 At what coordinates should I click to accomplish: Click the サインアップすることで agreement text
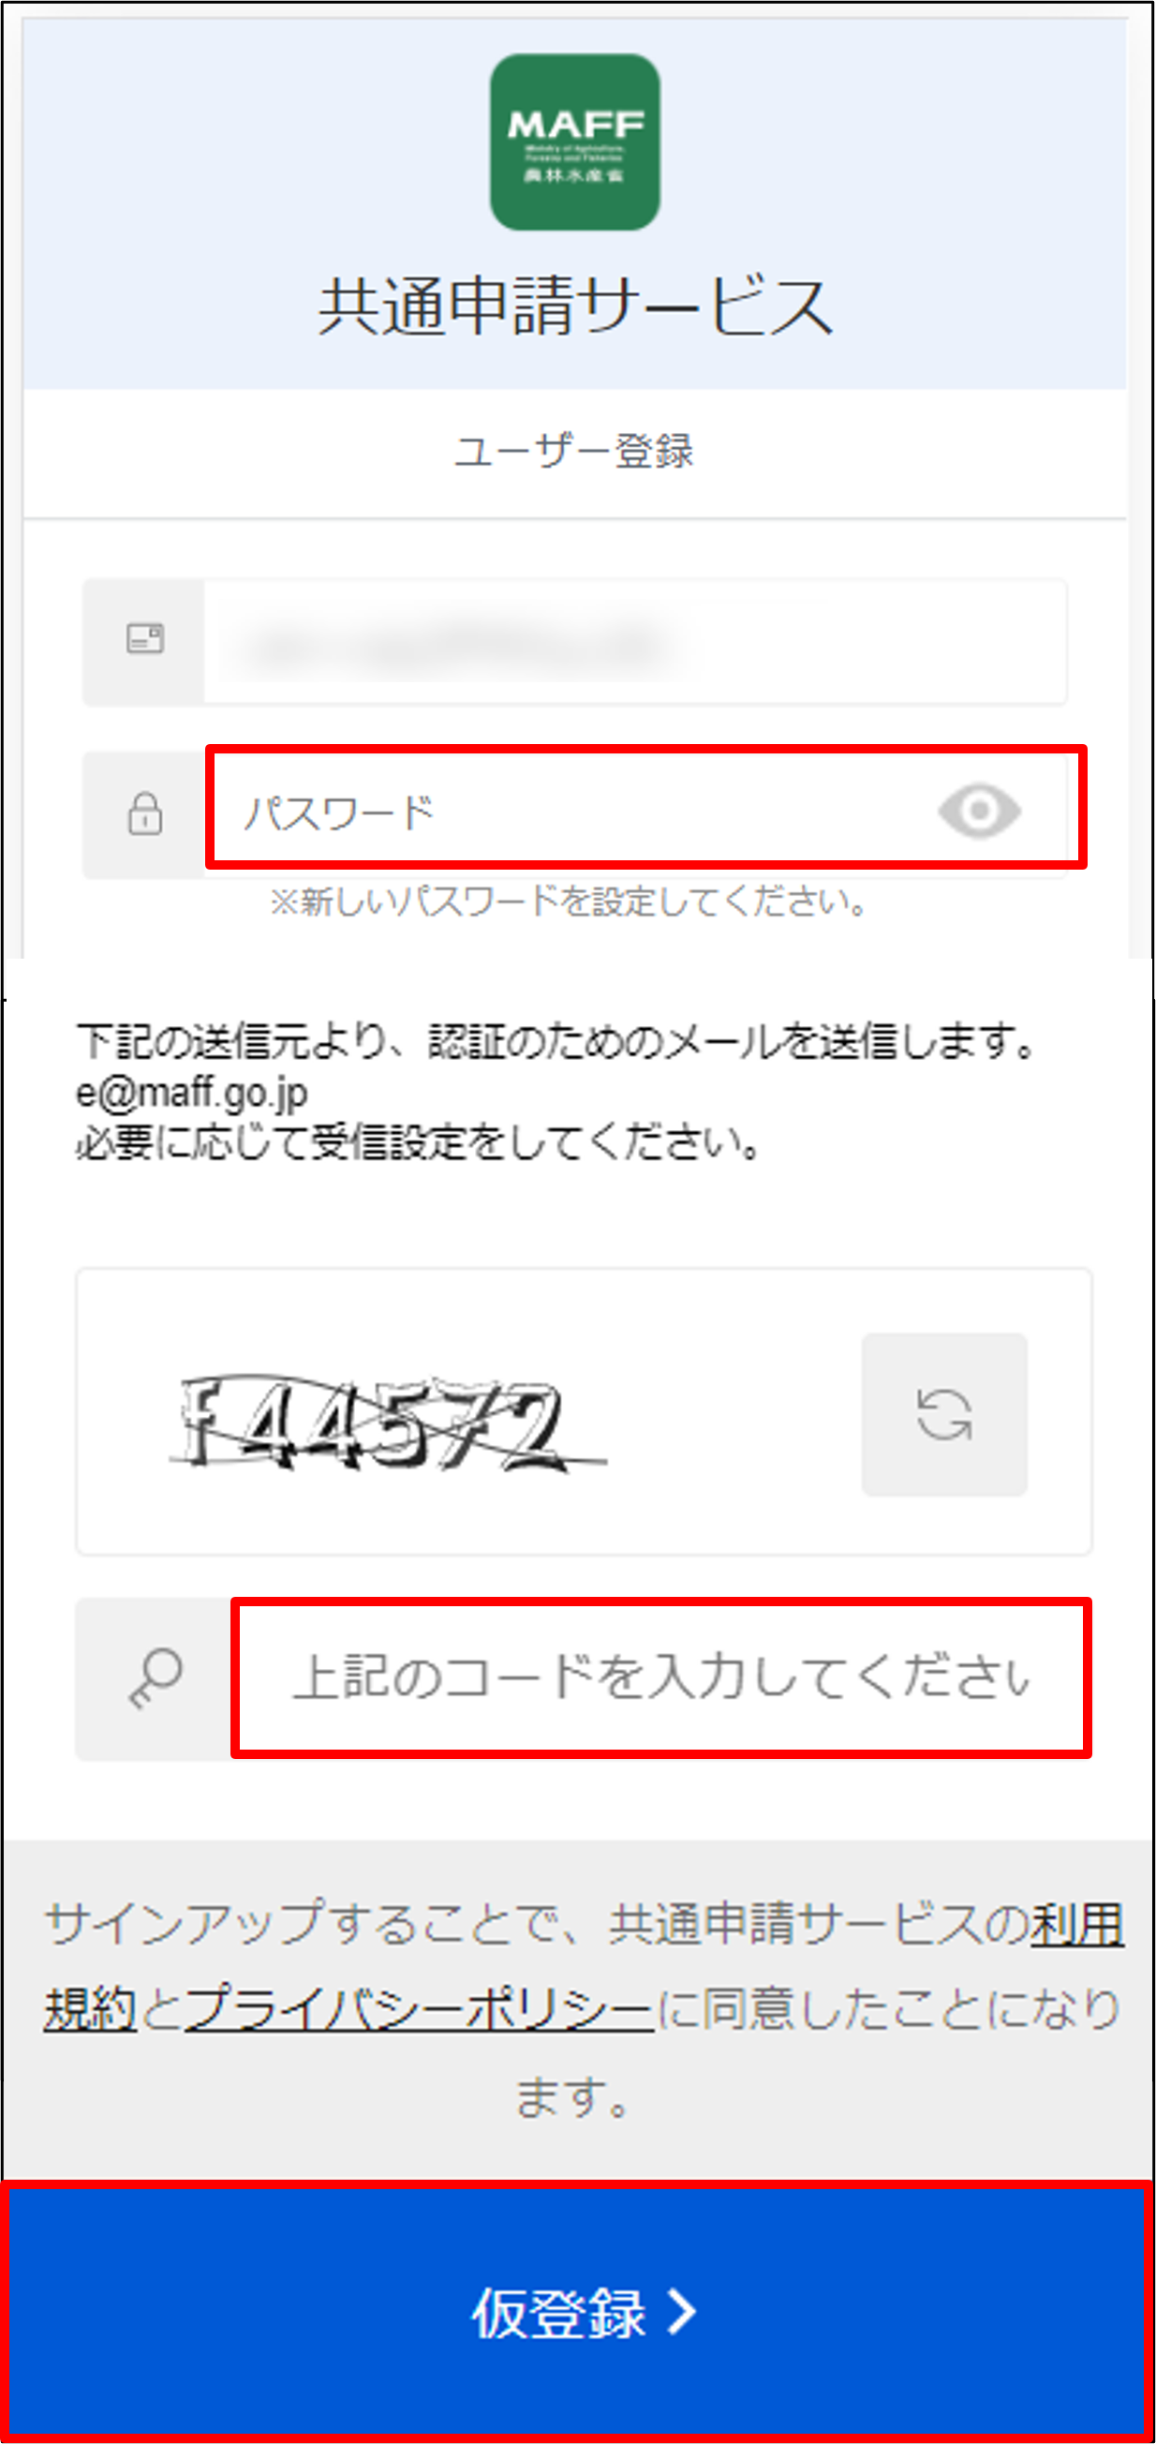(x=585, y=2007)
